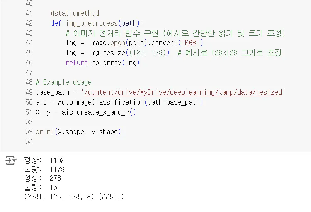Click line number 41 in the gutter
Screen dimensions: 311x212
pyautogui.click(x=29, y=13)
